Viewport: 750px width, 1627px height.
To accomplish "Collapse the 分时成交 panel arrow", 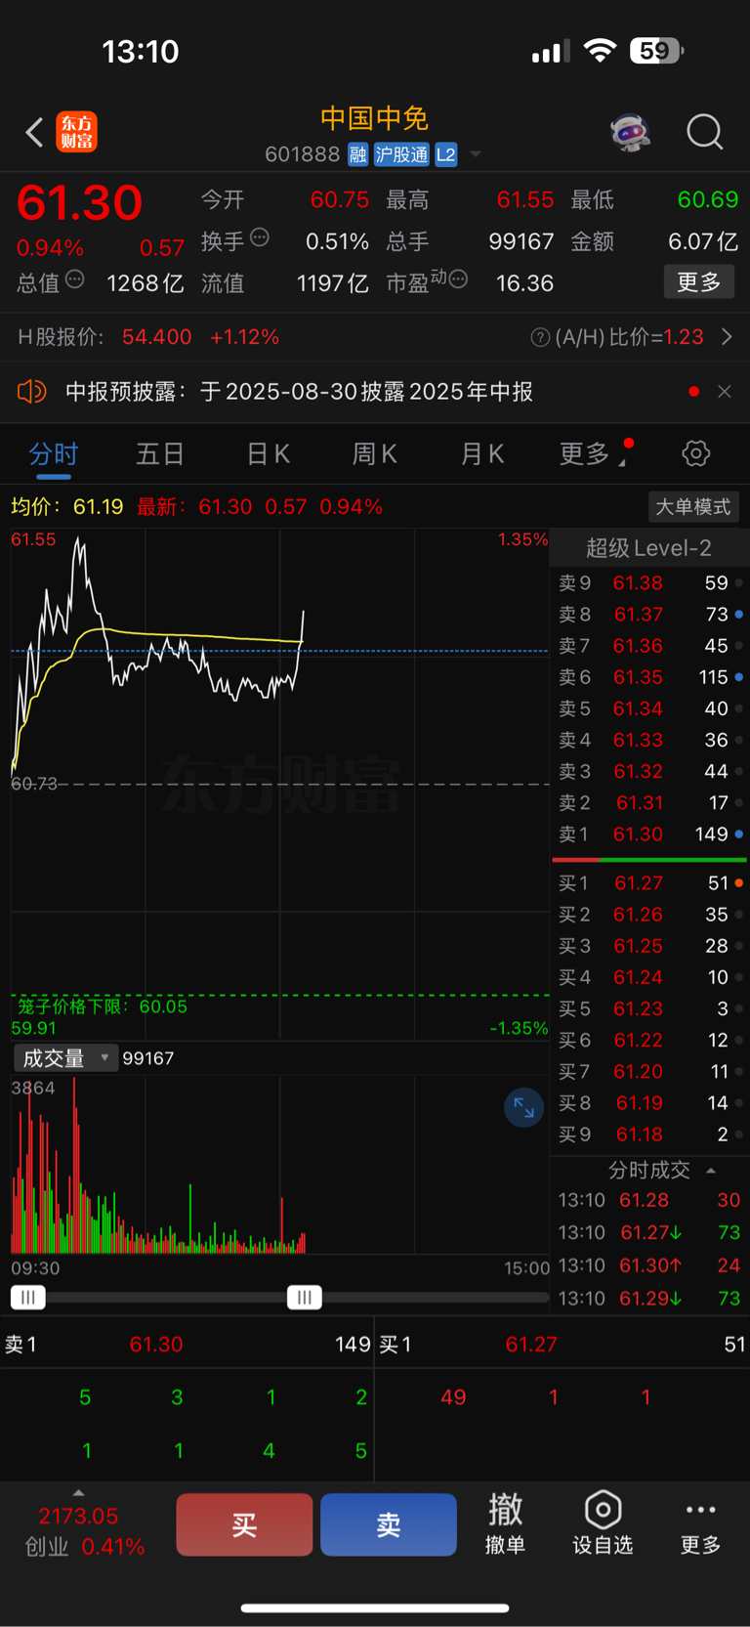I will click(711, 1171).
